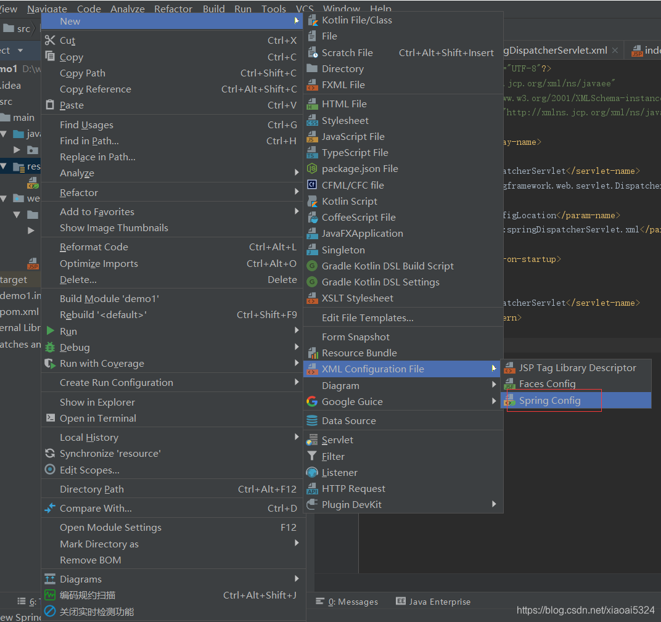Select the main folder in project tree
This screenshot has width=661, height=622.
coord(23,118)
